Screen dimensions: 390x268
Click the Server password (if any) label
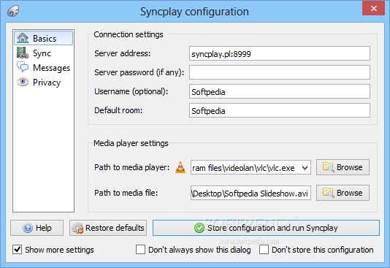[139, 72]
